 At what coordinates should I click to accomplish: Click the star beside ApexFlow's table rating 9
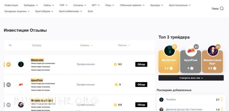pyautogui.click(x=116, y=84)
